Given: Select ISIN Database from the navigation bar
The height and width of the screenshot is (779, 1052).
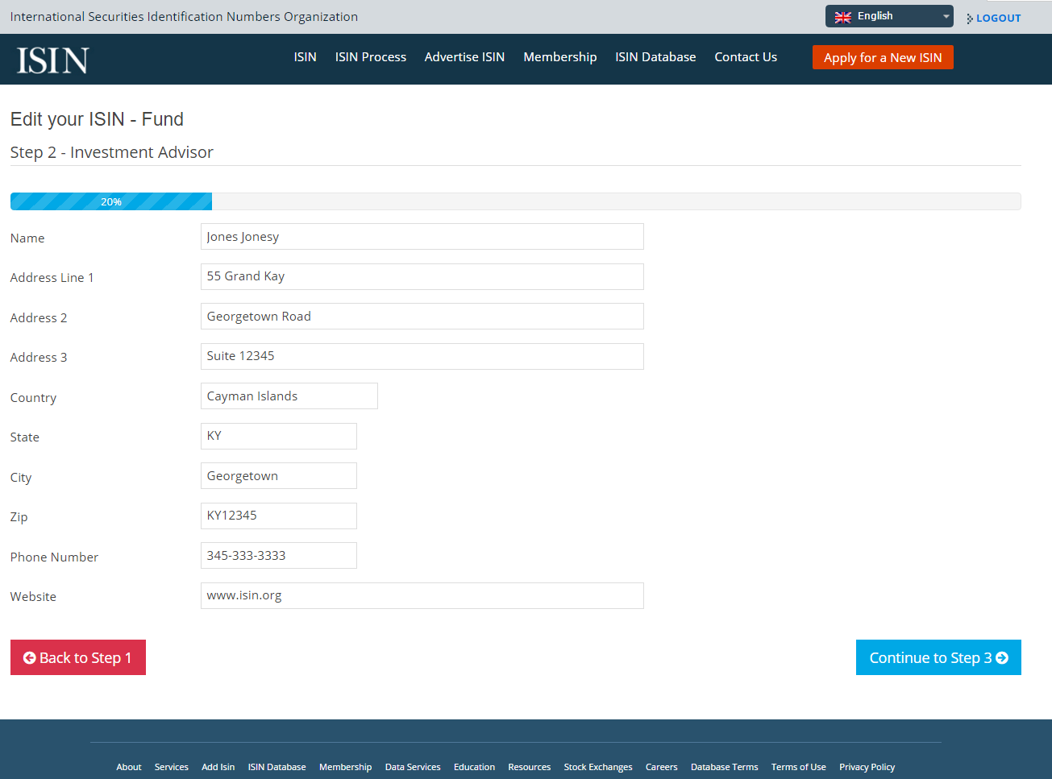Looking at the screenshot, I should [x=655, y=56].
